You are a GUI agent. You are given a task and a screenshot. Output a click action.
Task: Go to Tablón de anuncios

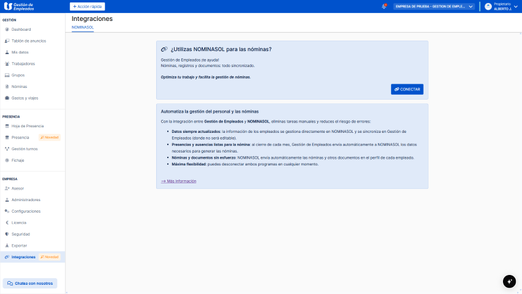click(x=28, y=41)
